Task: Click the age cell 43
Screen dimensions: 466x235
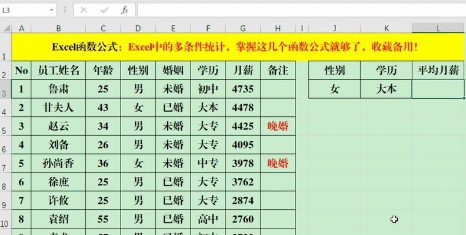Action: pyautogui.click(x=103, y=108)
